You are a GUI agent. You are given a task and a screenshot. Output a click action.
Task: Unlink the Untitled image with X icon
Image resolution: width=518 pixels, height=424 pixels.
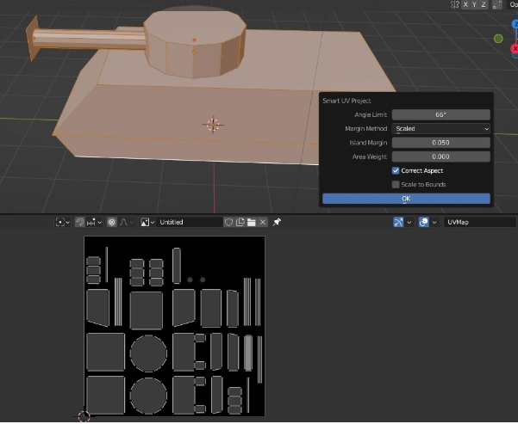pyautogui.click(x=262, y=222)
